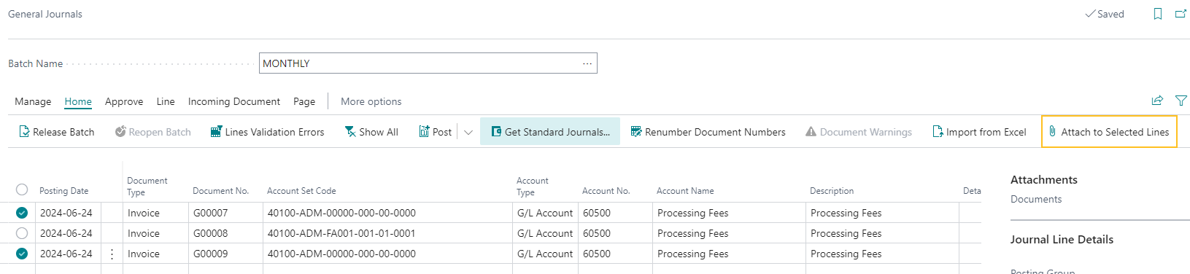Click Processing Fees description in G00007 row
The height and width of the screenshot is (274, 1190).
click(882, 213)
